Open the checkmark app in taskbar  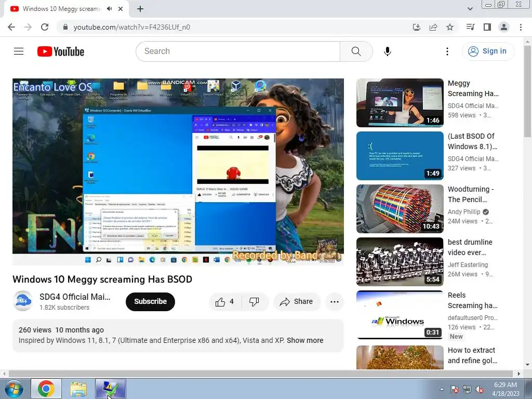(111, 389)
